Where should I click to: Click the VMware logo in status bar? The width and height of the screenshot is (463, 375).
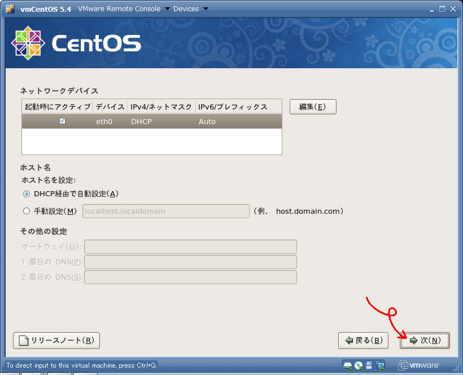coord(419,365)
